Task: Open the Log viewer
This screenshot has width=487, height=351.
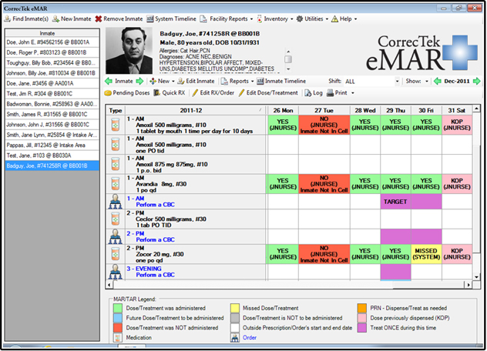Action: pyautogui.click(x=313, y=92)
